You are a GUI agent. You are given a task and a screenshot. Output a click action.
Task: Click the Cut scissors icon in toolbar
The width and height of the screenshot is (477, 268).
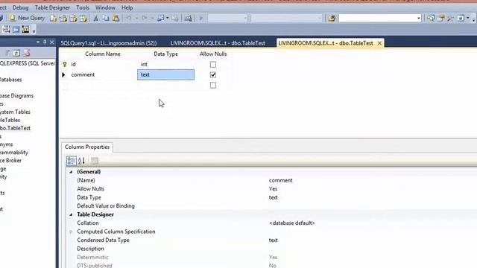96,18
